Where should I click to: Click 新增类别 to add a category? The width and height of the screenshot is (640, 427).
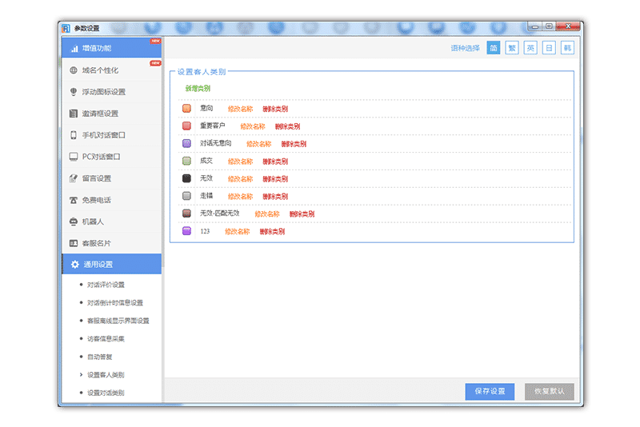[198, 88]
